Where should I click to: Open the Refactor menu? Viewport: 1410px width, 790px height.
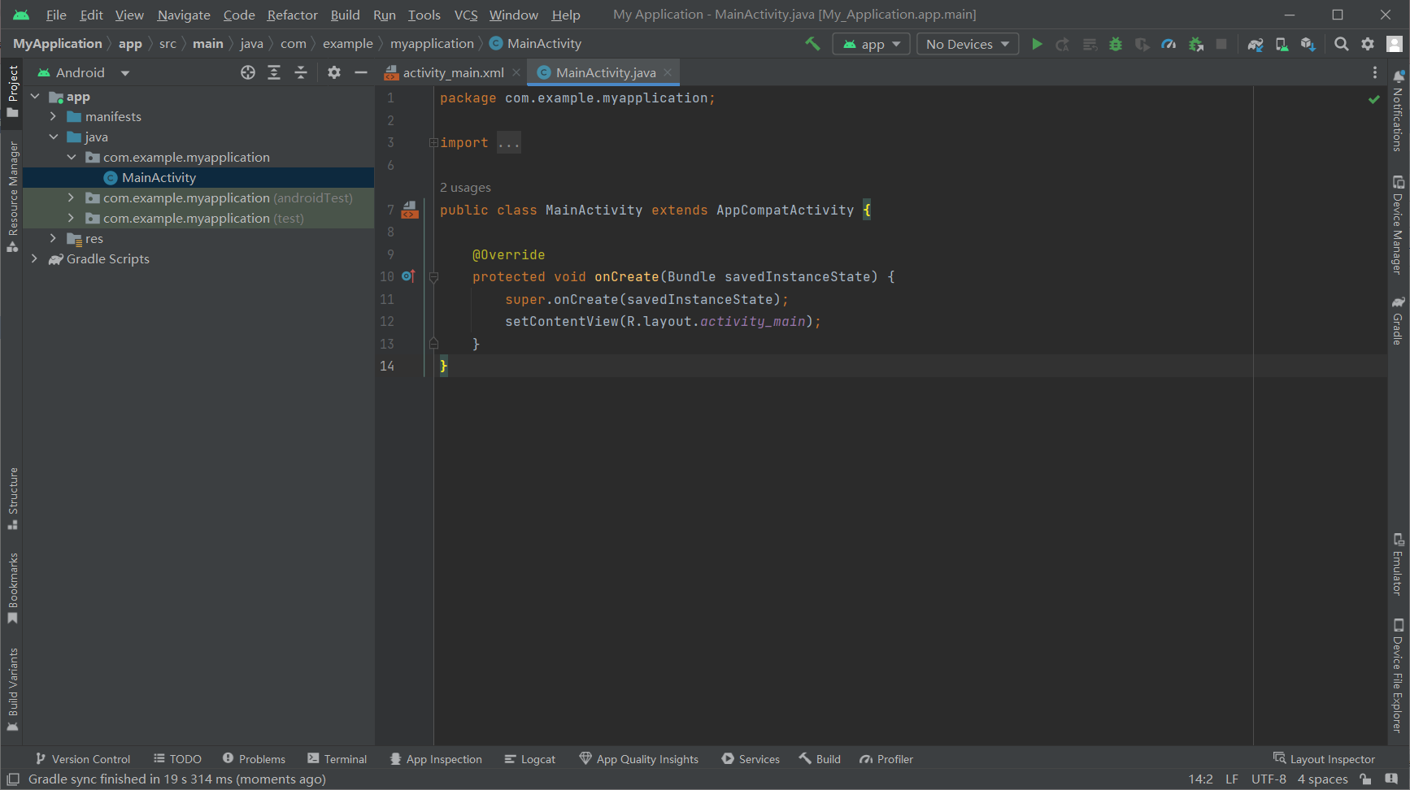[292, 15]
